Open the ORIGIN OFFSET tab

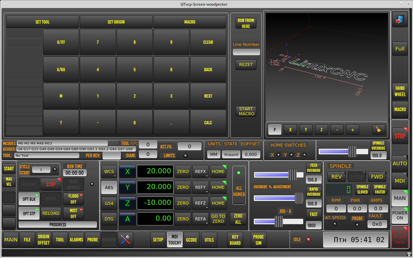(44, 240)
